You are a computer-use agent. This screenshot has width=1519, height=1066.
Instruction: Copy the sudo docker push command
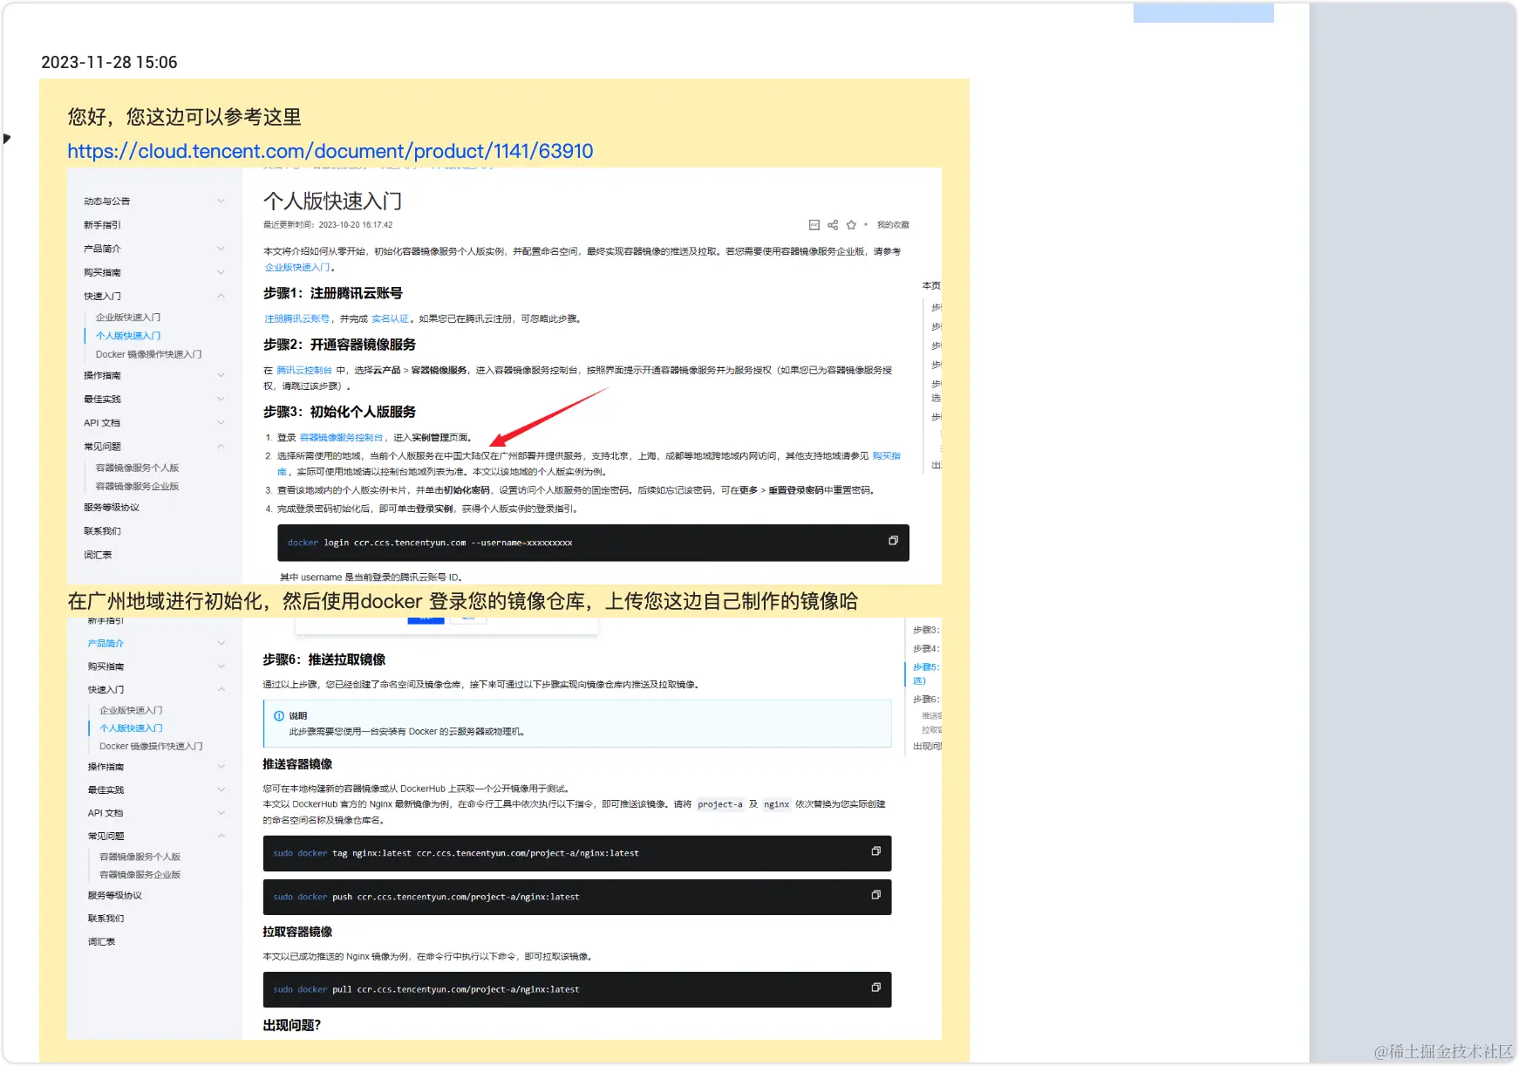[875, 894]
